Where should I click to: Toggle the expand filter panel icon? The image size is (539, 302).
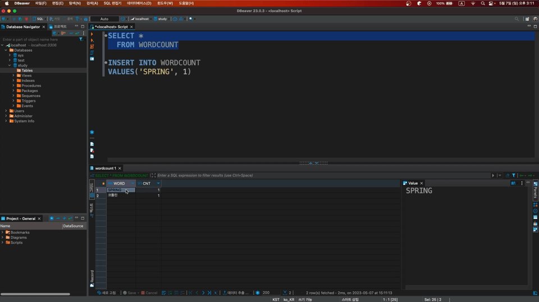pyautogui.click(x=153, y=175)
